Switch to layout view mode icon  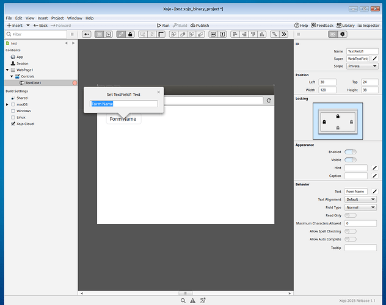(99, 34)
